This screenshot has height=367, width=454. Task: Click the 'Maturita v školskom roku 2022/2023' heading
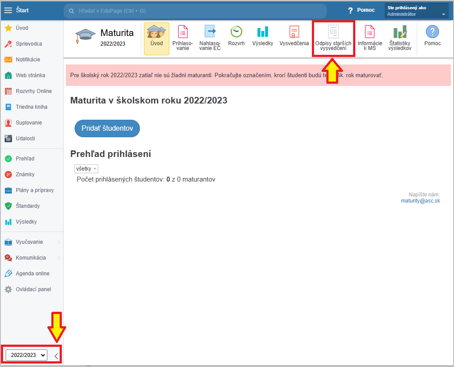pos(149,100)
